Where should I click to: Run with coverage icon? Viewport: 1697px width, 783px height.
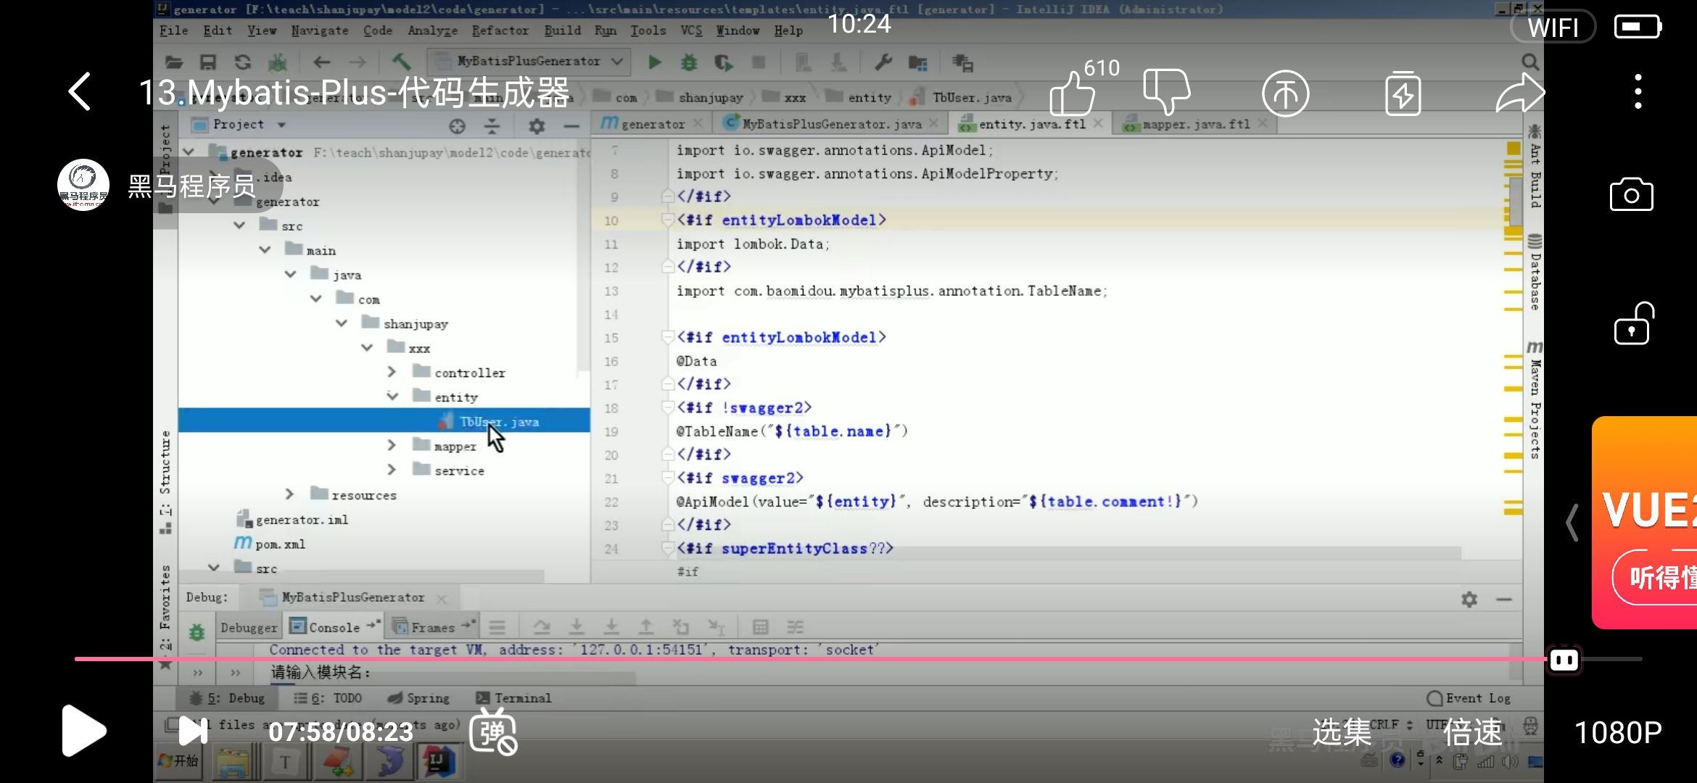[723, 62]
